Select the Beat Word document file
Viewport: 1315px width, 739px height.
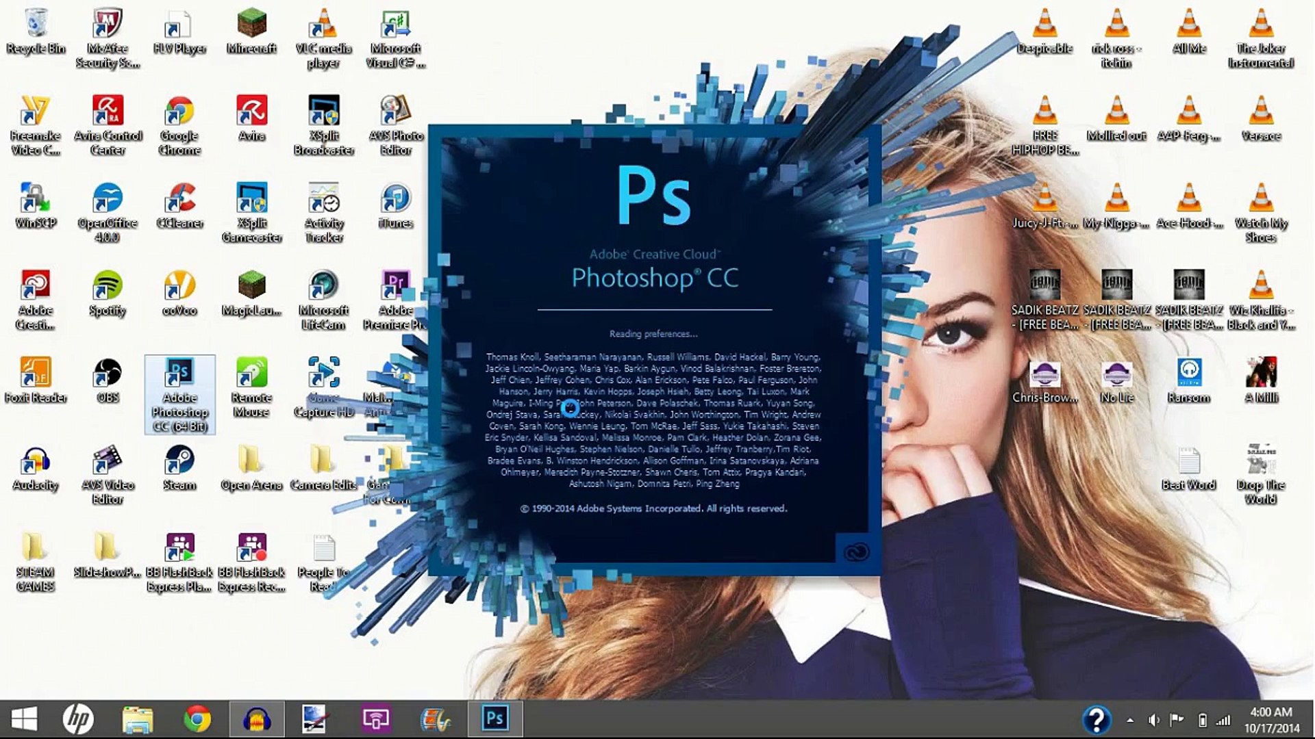(1189, 469)
